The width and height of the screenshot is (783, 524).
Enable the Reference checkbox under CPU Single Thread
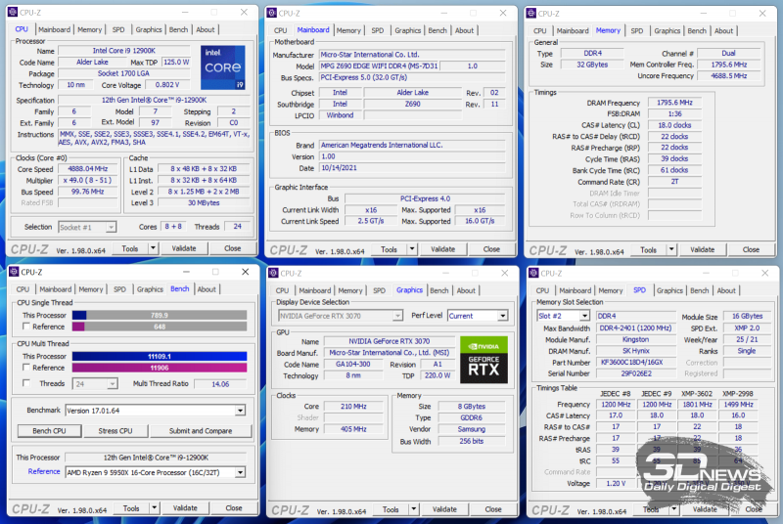click(25, 327)
